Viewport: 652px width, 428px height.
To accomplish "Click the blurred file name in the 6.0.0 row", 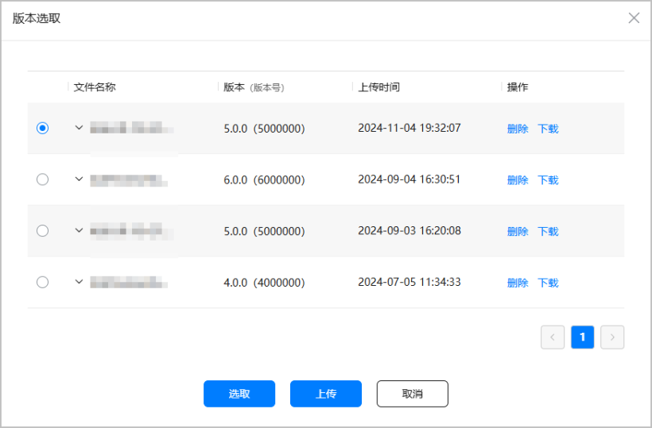I will (129, 180).
